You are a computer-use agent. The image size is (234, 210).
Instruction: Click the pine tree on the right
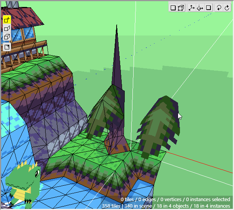[160, 124]
